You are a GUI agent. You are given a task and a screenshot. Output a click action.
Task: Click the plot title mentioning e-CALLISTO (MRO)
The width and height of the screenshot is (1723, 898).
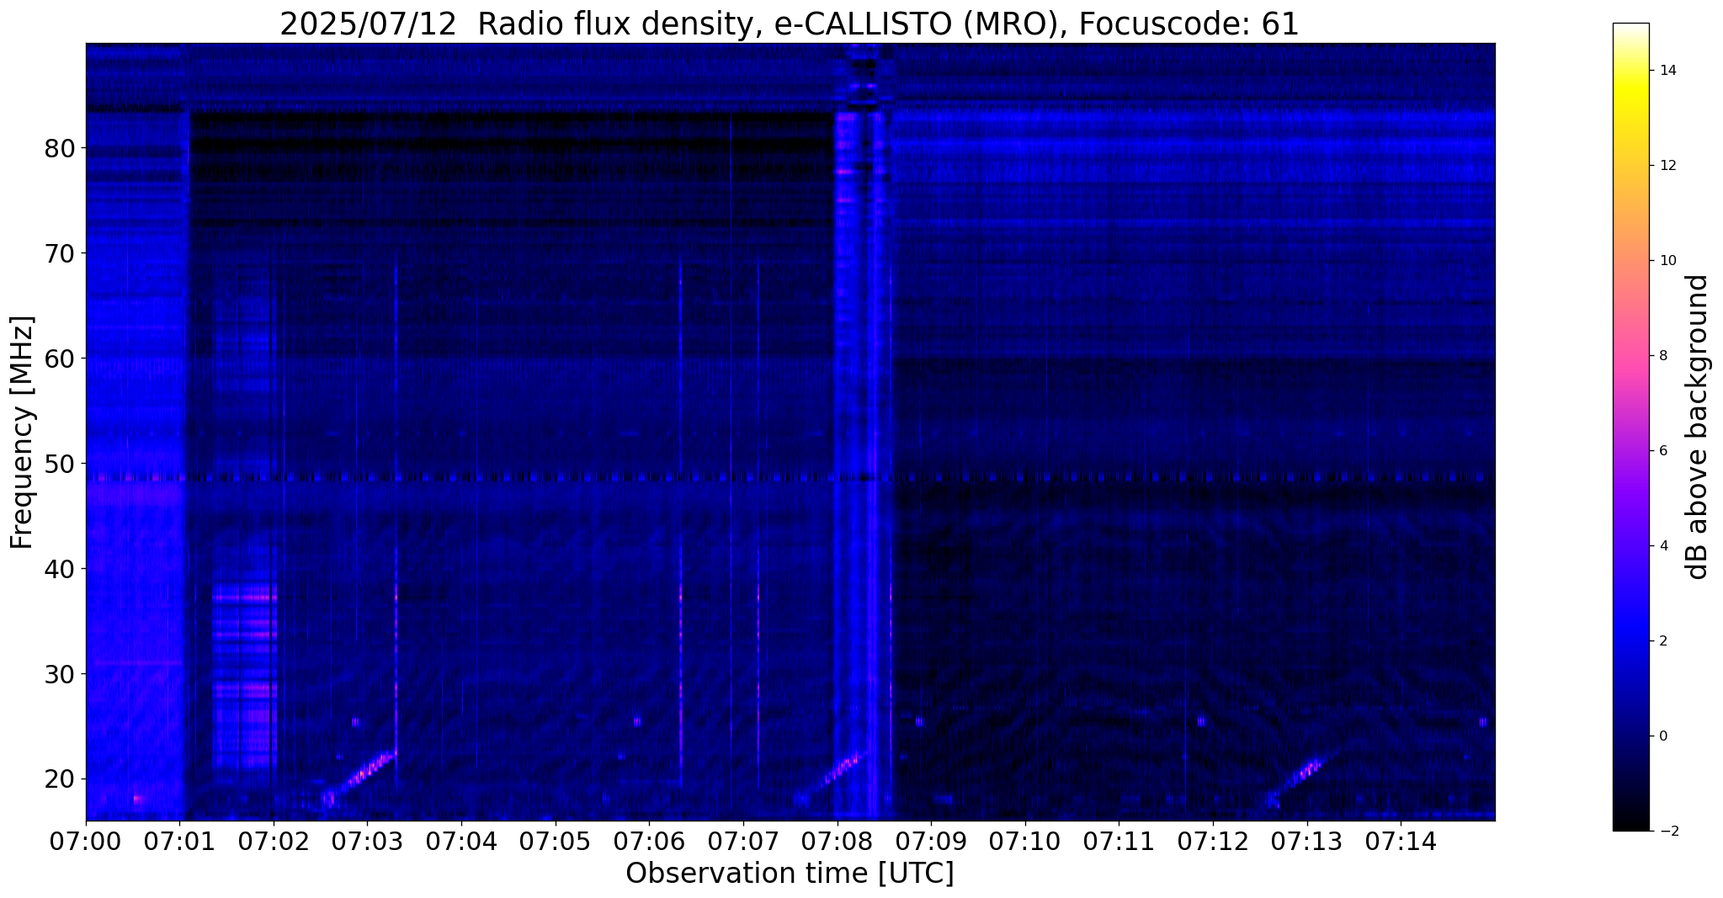click(x=790, y=24)
